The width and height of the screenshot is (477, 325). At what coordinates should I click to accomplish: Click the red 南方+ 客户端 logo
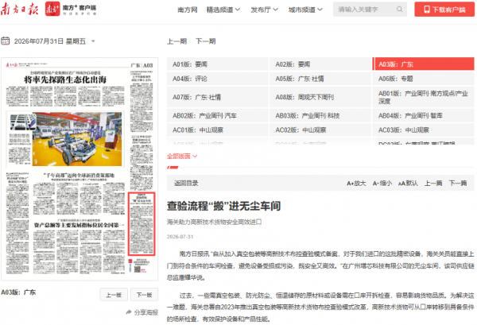(x=71, y=9)
